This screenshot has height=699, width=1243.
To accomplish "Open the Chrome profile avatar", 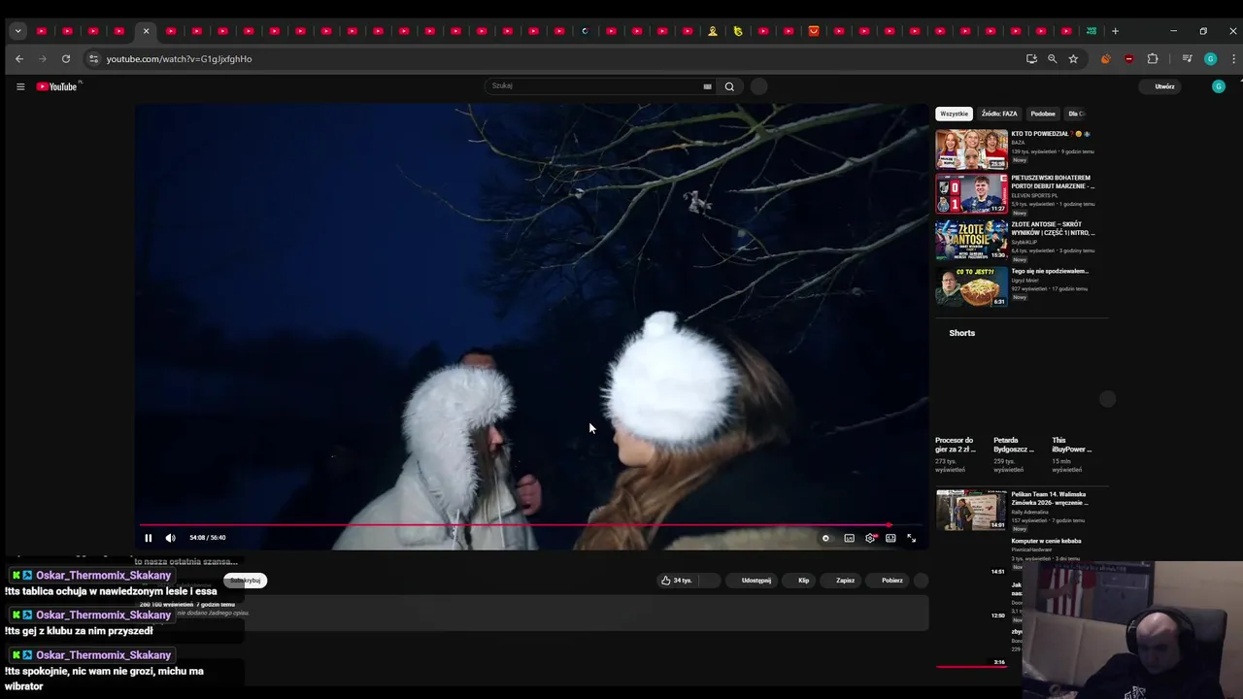I will [x=1210, y=59].
